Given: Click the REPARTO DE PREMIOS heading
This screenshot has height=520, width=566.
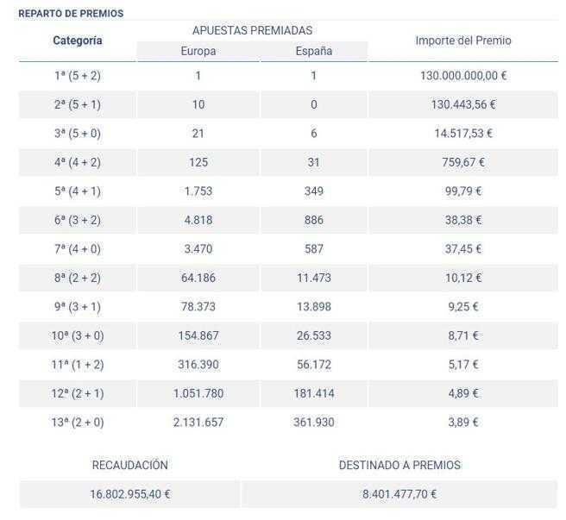Looking at the screenshot, I should pos(71,14).
